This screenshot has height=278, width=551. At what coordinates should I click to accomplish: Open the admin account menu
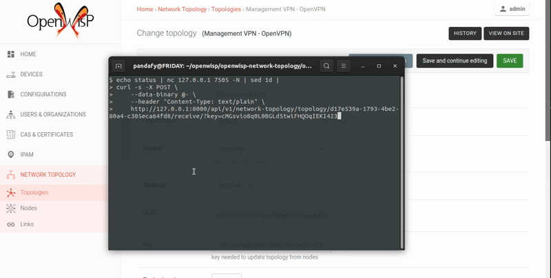point(512,9)
